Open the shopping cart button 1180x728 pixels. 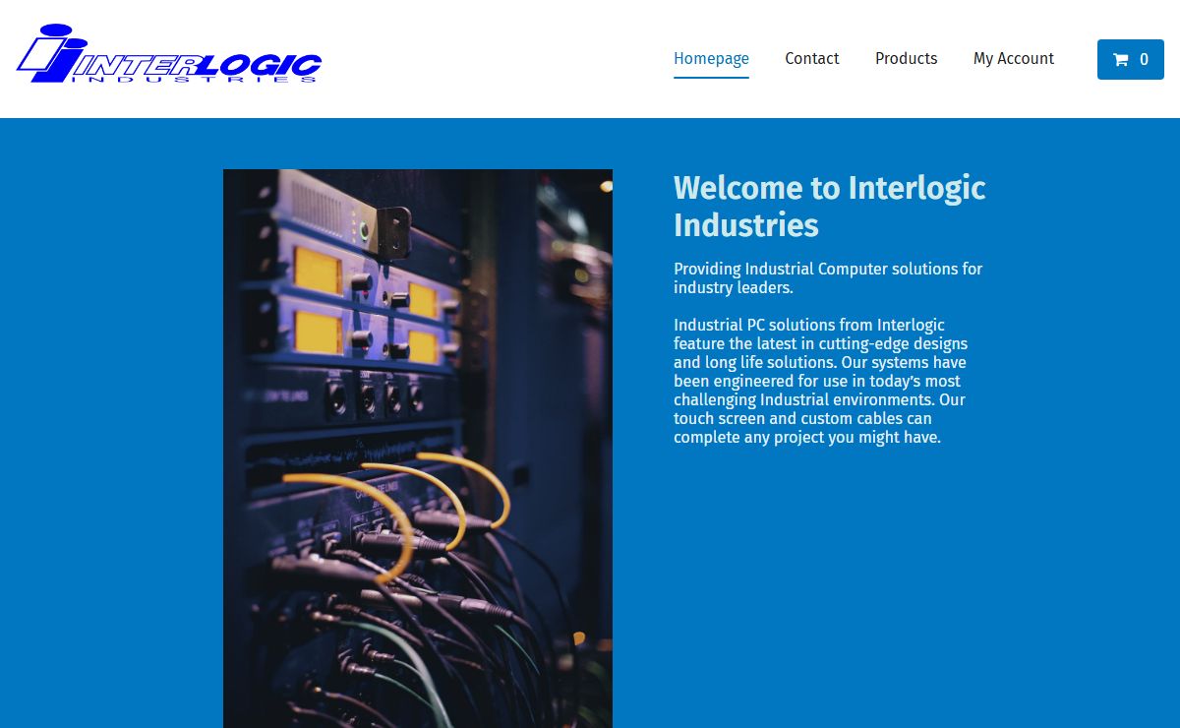[x=1131, y=59]
